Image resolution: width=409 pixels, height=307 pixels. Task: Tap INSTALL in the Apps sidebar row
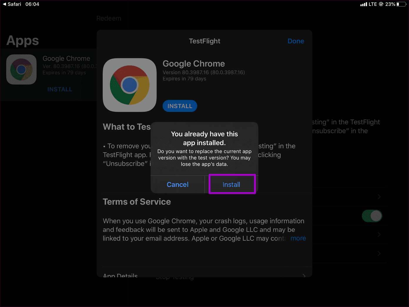coord(60,89)
